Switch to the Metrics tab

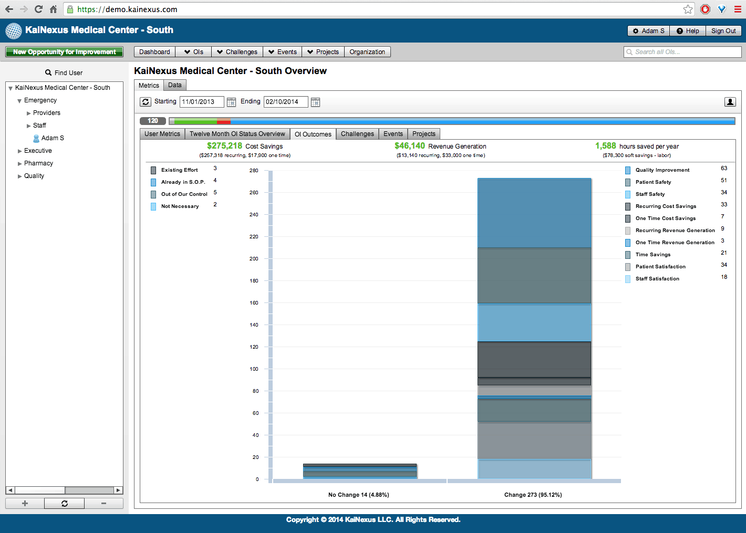tap(149, 86)
